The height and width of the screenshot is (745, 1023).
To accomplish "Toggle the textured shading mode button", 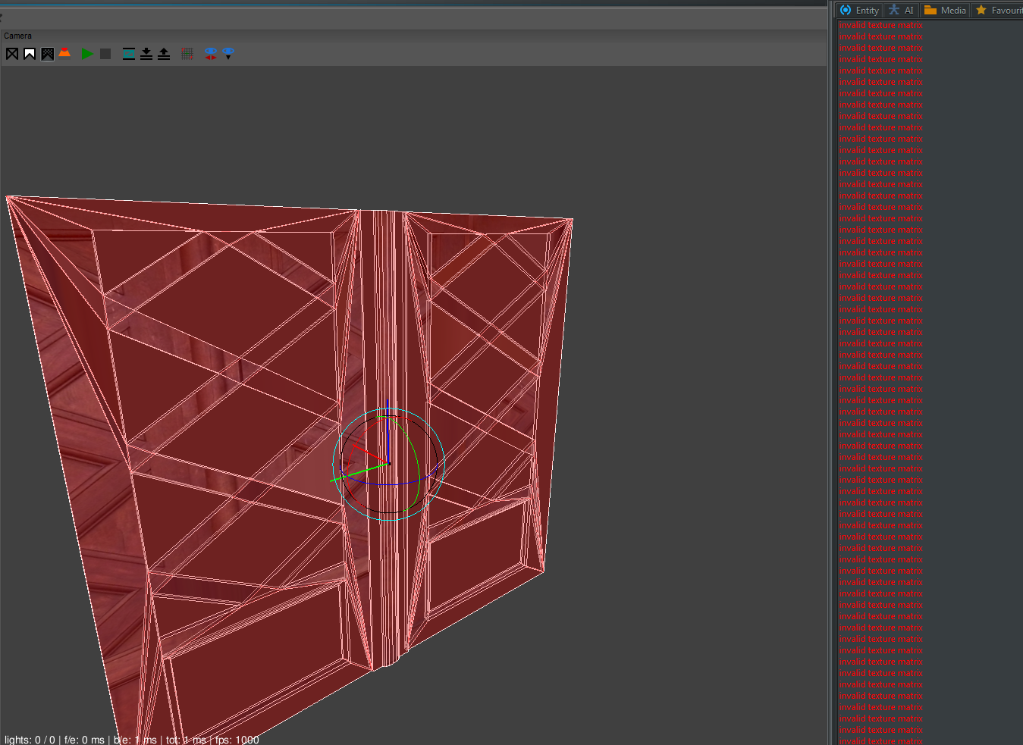I will point(47,54).
